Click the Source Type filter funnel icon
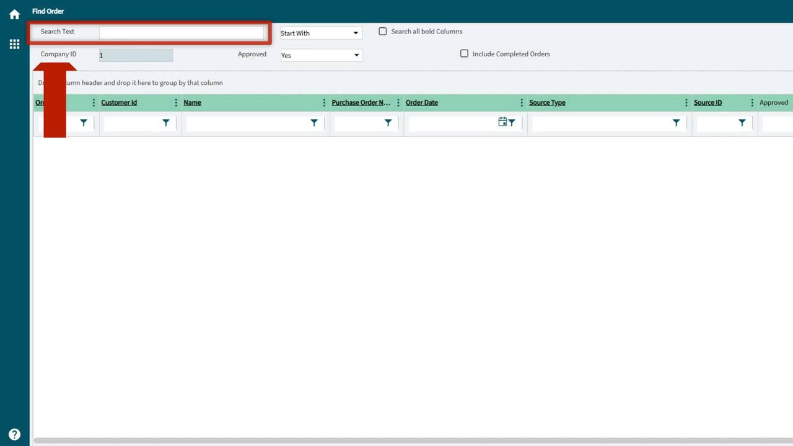 click(x=676, y=123)
